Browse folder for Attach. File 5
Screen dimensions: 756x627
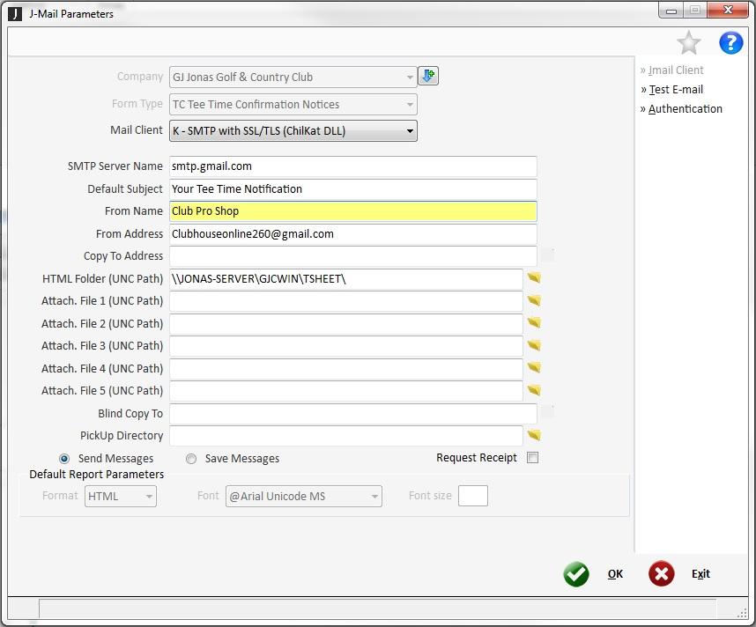[534, 391]
